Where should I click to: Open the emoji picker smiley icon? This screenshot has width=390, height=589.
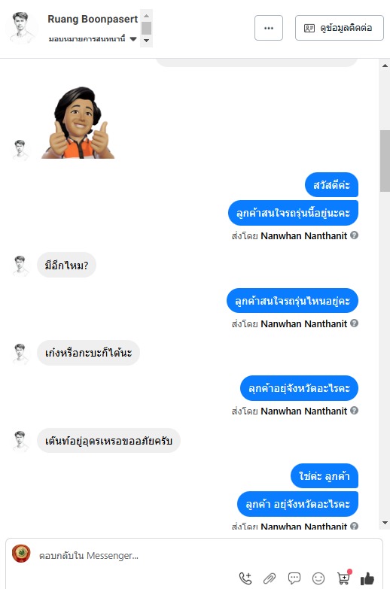(318, 578)
